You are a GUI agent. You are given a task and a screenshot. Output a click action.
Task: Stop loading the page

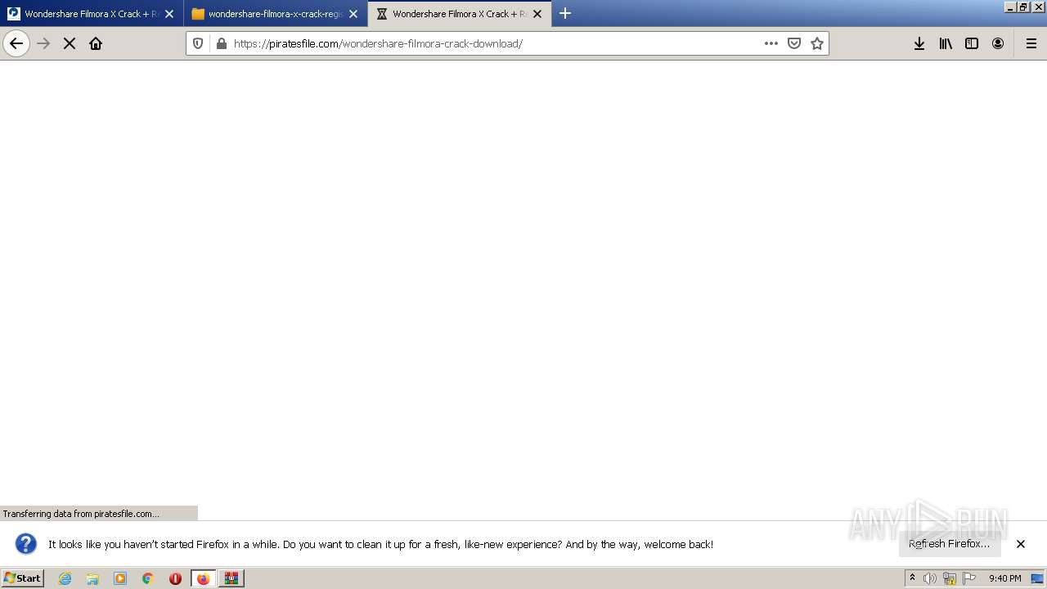[70, 43]
